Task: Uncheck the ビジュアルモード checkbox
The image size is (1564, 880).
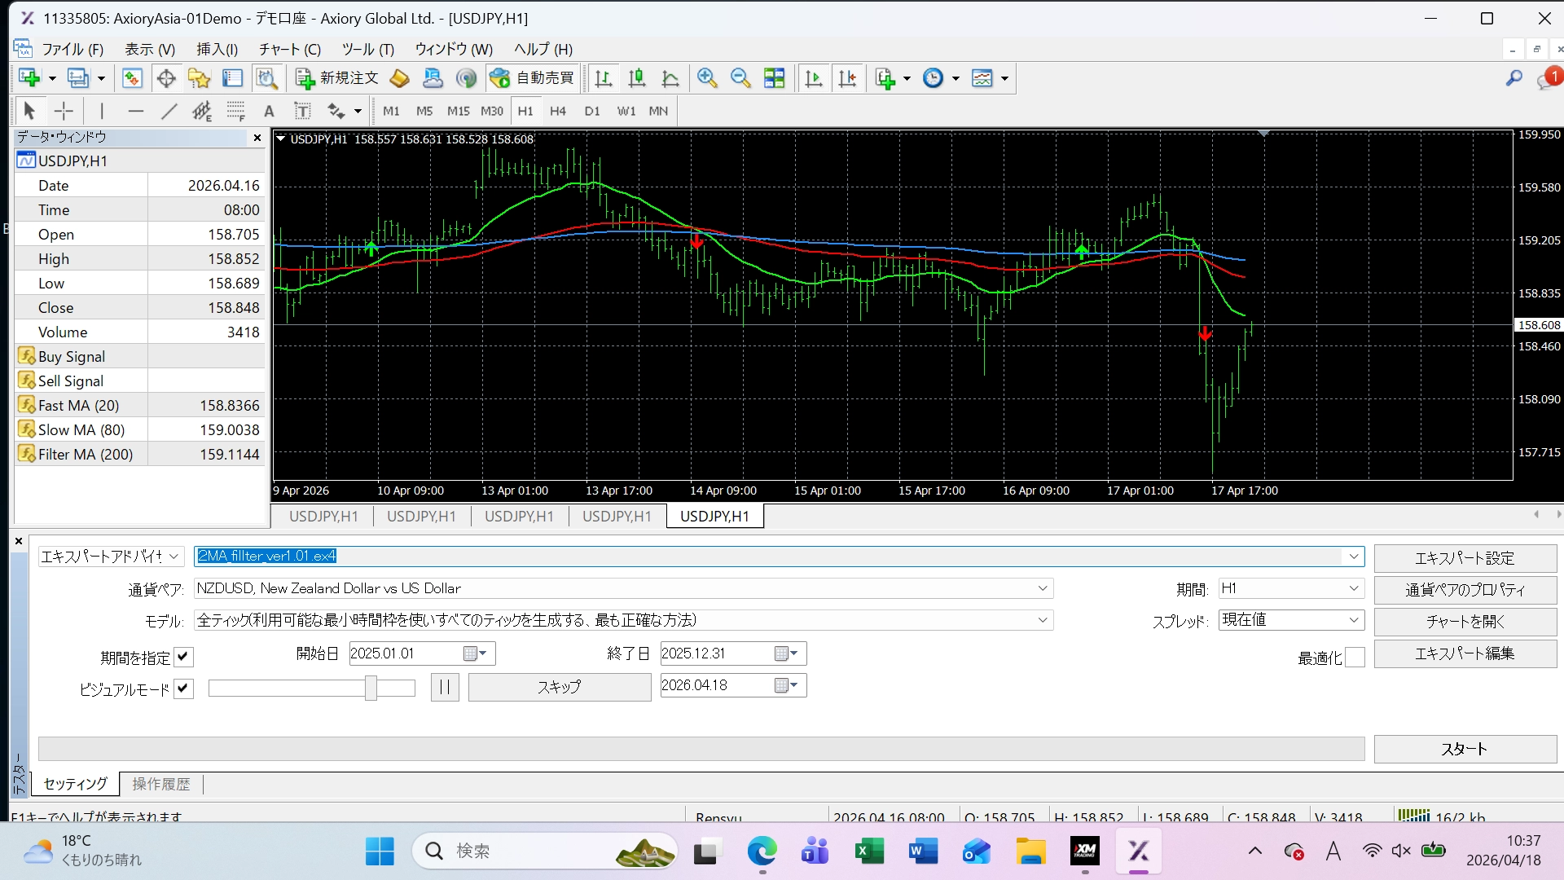Action: [x=183, y=689]
